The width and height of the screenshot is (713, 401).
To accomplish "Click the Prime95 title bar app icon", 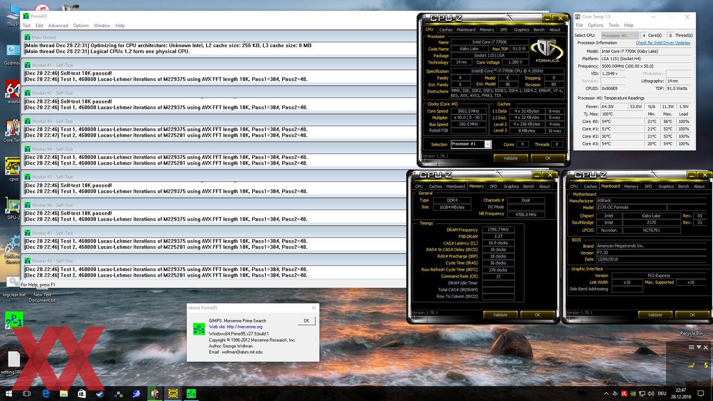I will click(26, 16).
